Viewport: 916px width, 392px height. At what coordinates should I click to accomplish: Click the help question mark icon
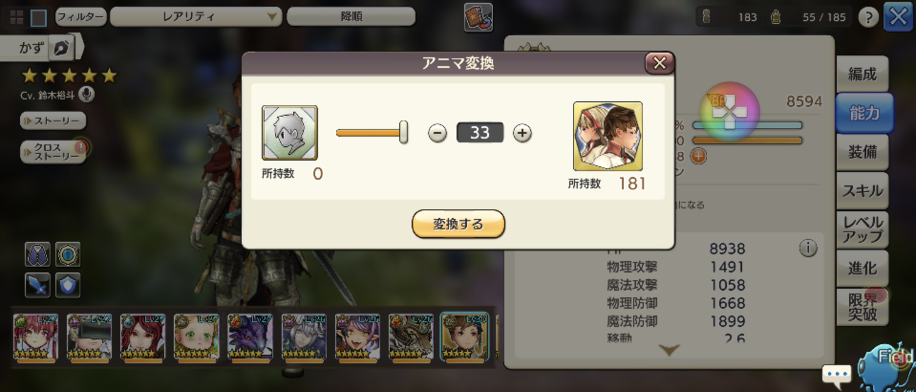click(x=868, y=18)
